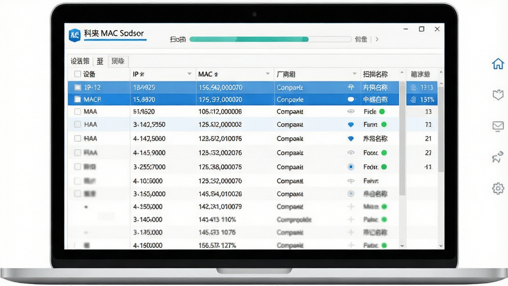The height and width of the screenshot is (286, 508).
Task: Select the MAC cell 145,84,010026
Action: [220, 194]
